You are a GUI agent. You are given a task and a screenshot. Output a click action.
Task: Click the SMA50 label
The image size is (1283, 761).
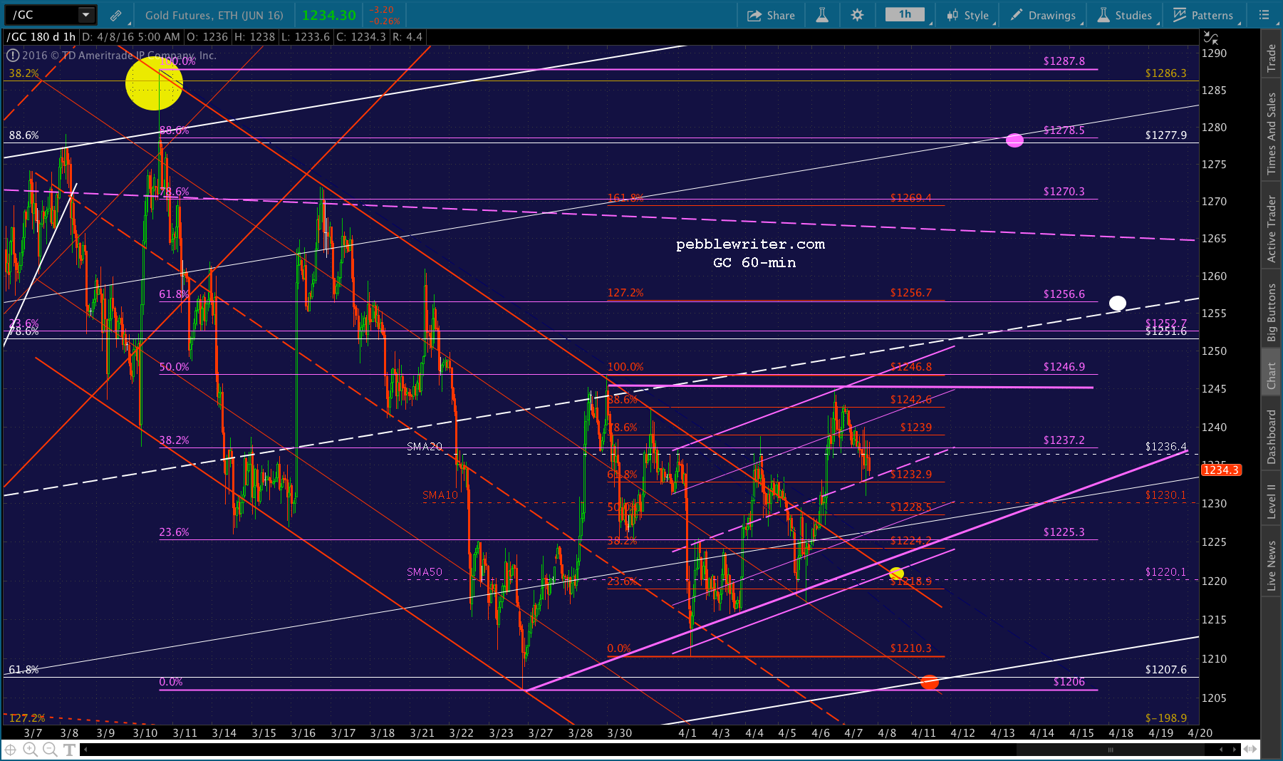coord(425,572)
